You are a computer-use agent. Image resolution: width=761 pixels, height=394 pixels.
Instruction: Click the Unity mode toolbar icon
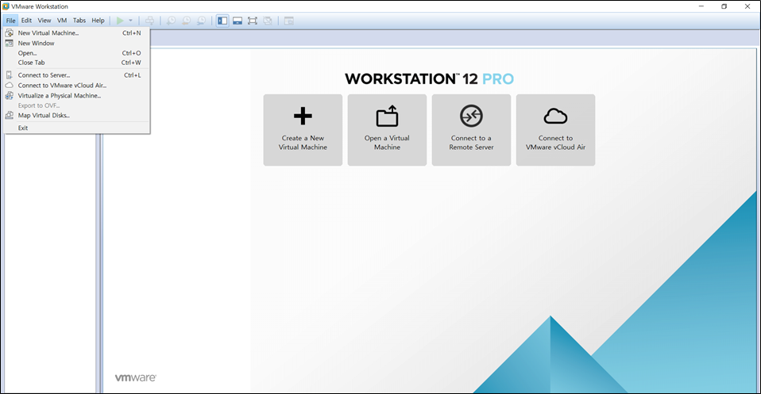click(268, 21)
